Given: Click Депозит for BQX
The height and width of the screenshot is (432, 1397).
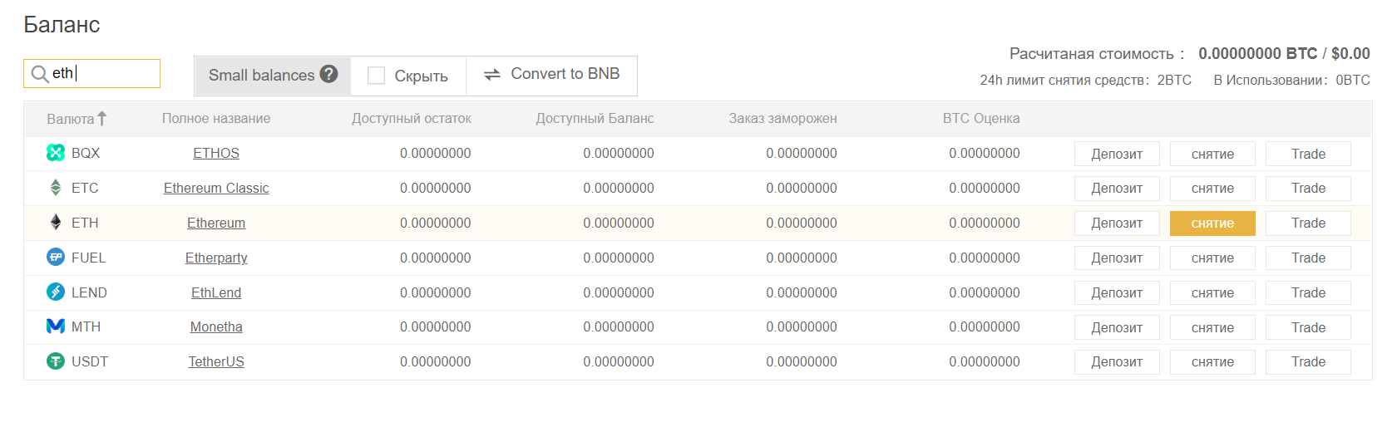Looking at the screenshot, I should (1117, 154).
